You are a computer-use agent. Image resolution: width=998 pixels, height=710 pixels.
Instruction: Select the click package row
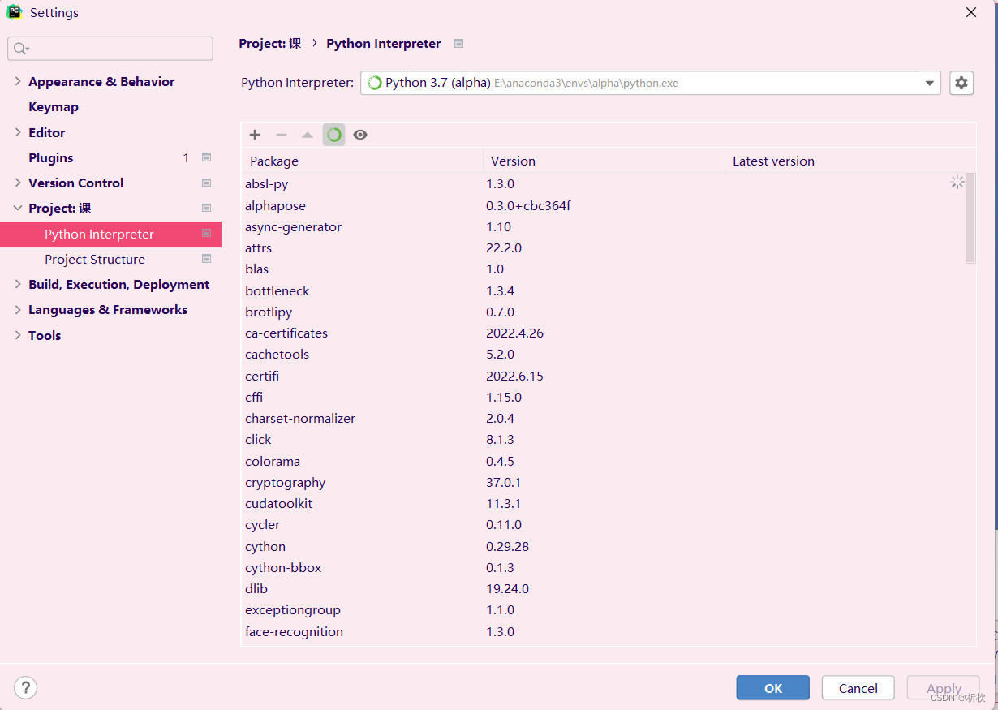(604, 439)
